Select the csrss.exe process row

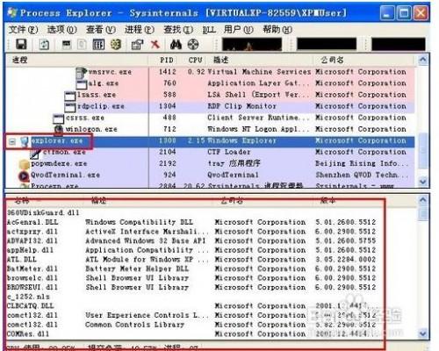coord(210,118)
